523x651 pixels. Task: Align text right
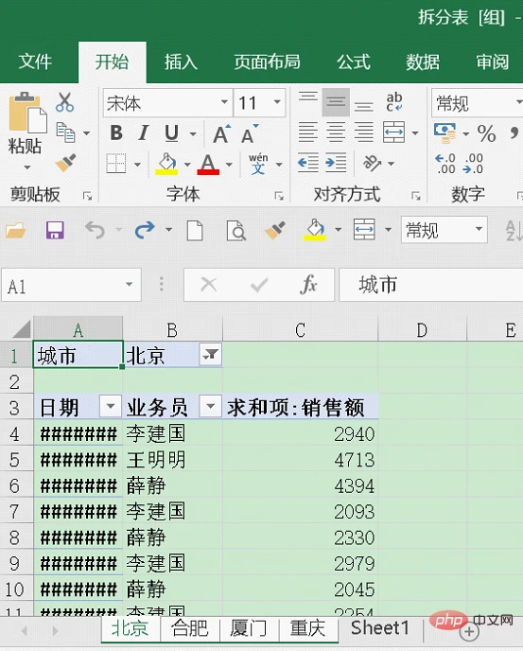click(x=363, y=132)
